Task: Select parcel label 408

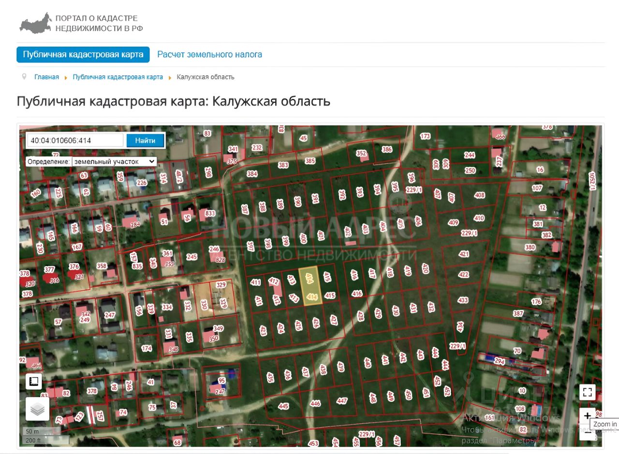Action: 479,195
